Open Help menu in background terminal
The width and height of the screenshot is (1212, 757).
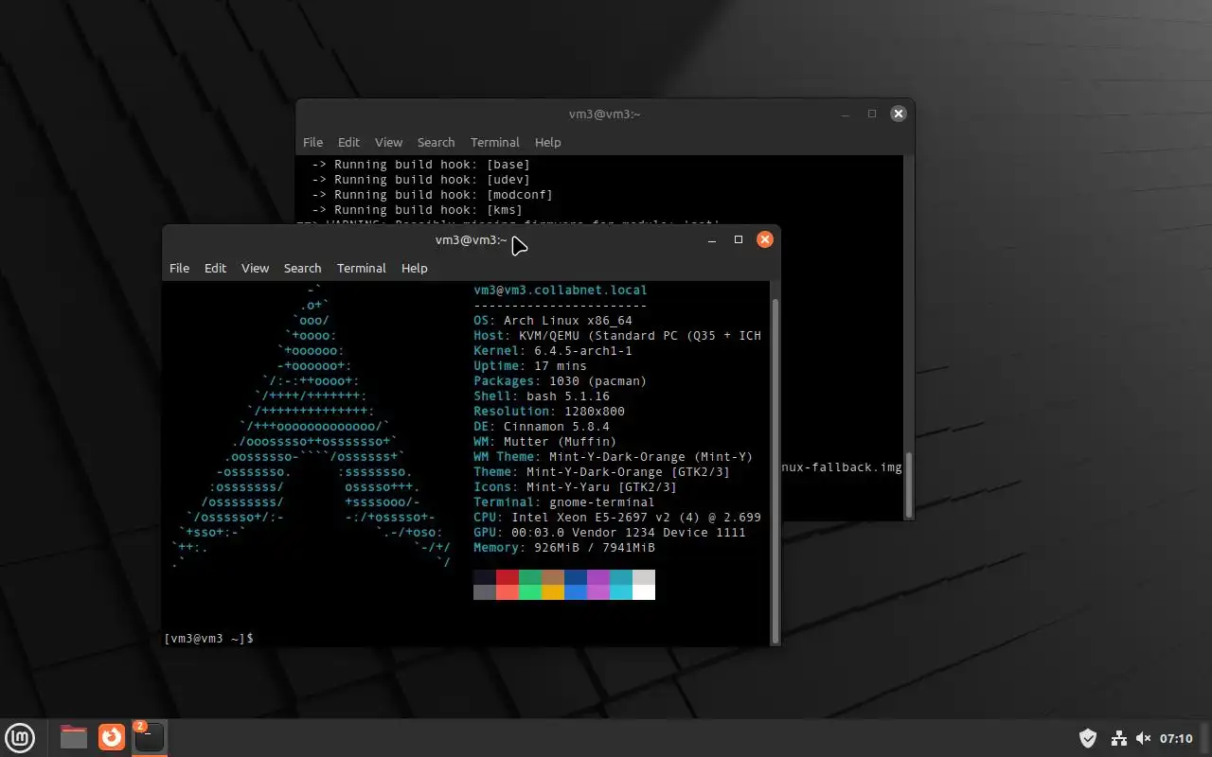[x=547, y=142]
